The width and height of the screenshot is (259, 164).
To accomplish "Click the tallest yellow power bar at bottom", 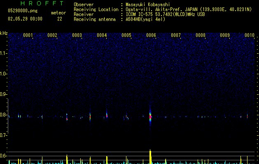I will pyautogui.click(x=150, y=157).
